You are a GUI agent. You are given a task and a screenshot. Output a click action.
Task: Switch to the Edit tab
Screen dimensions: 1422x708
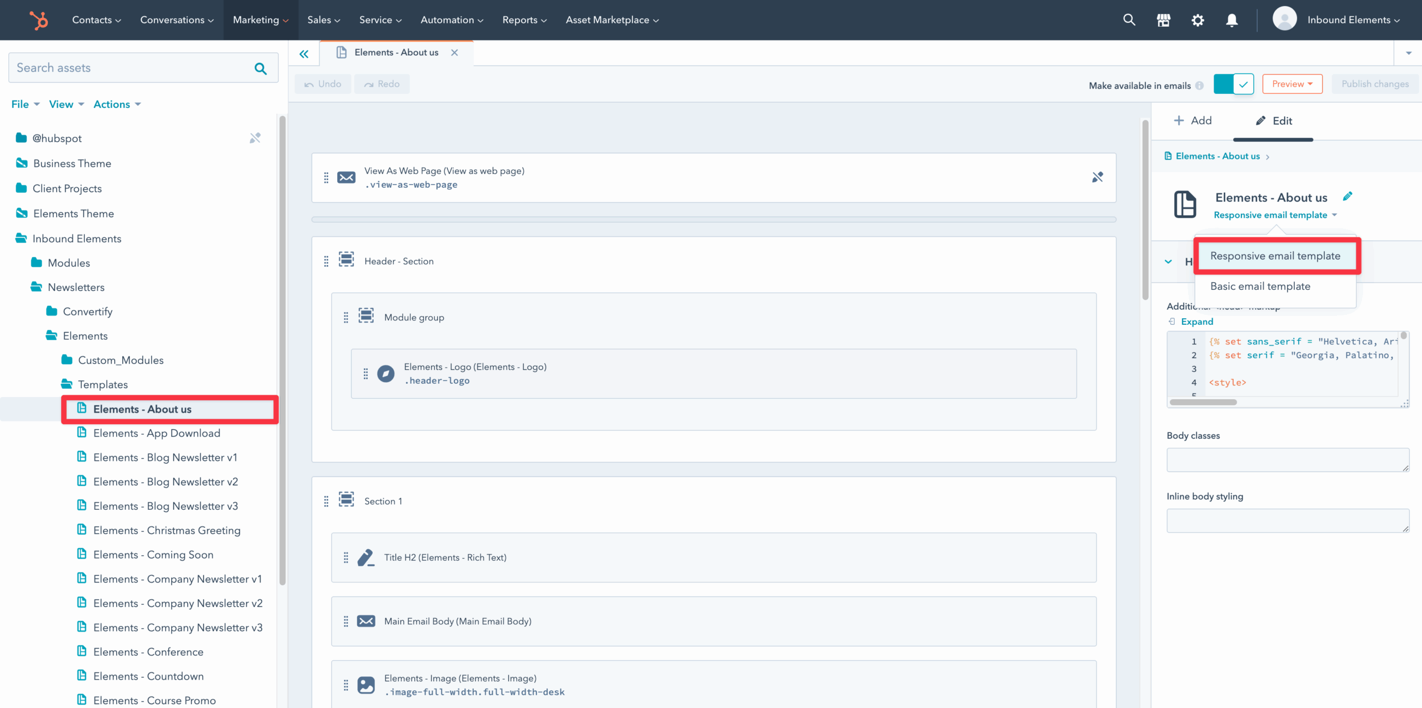(1273, 121)
